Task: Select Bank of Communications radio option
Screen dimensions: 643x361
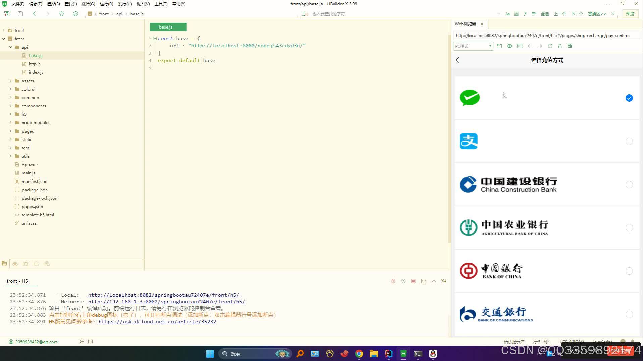Action: 629,314
